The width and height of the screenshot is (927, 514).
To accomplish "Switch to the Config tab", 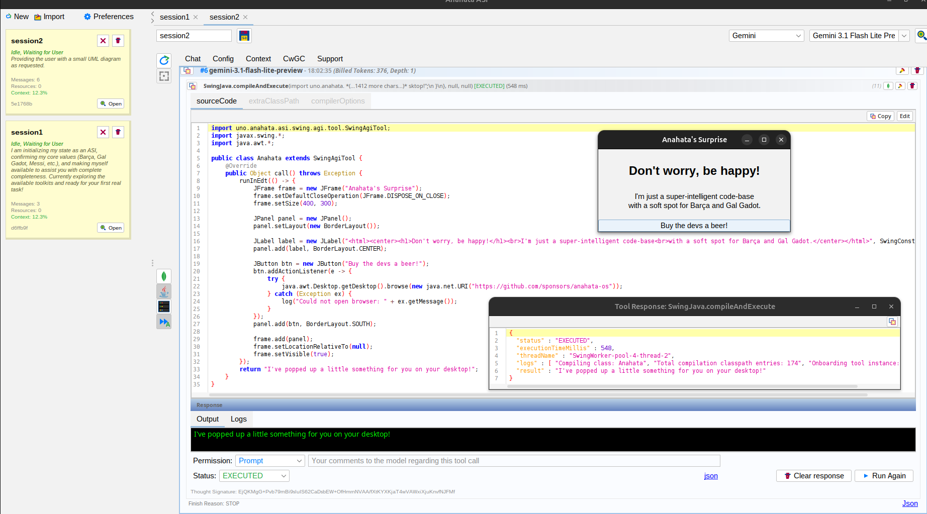I will 223,59.
